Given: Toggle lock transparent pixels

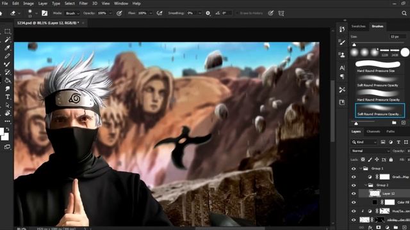Looking at the screenshot, I should coord(363,160).
